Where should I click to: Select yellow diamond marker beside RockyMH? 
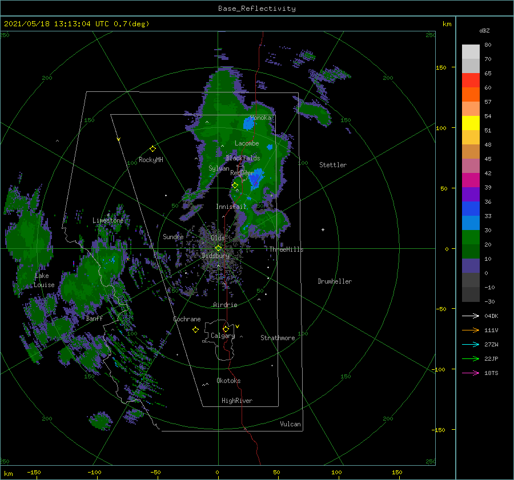pos(152,149)
